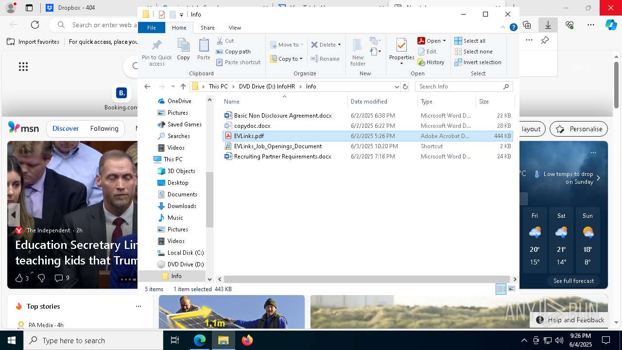Viewport: 622px width, 350px height.
Task: Open file History
Action: pyautogui.click(x=431, y=62)
